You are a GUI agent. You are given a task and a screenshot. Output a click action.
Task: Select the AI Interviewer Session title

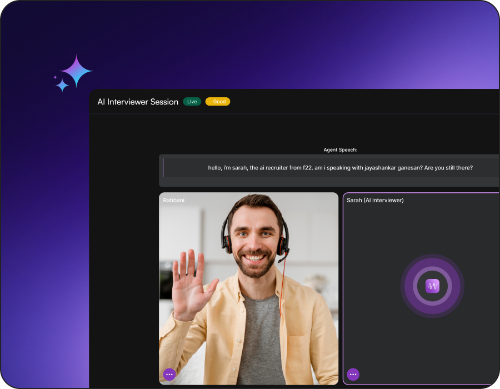137,102
